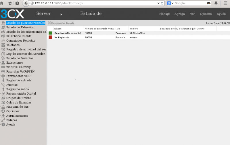Click the sidebar Ayuda shield icon
Image resolution: width=230 pixels, height=145 pixels.
[3, 125]
